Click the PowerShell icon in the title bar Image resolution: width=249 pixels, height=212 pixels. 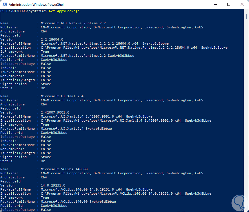click(5, 4)
